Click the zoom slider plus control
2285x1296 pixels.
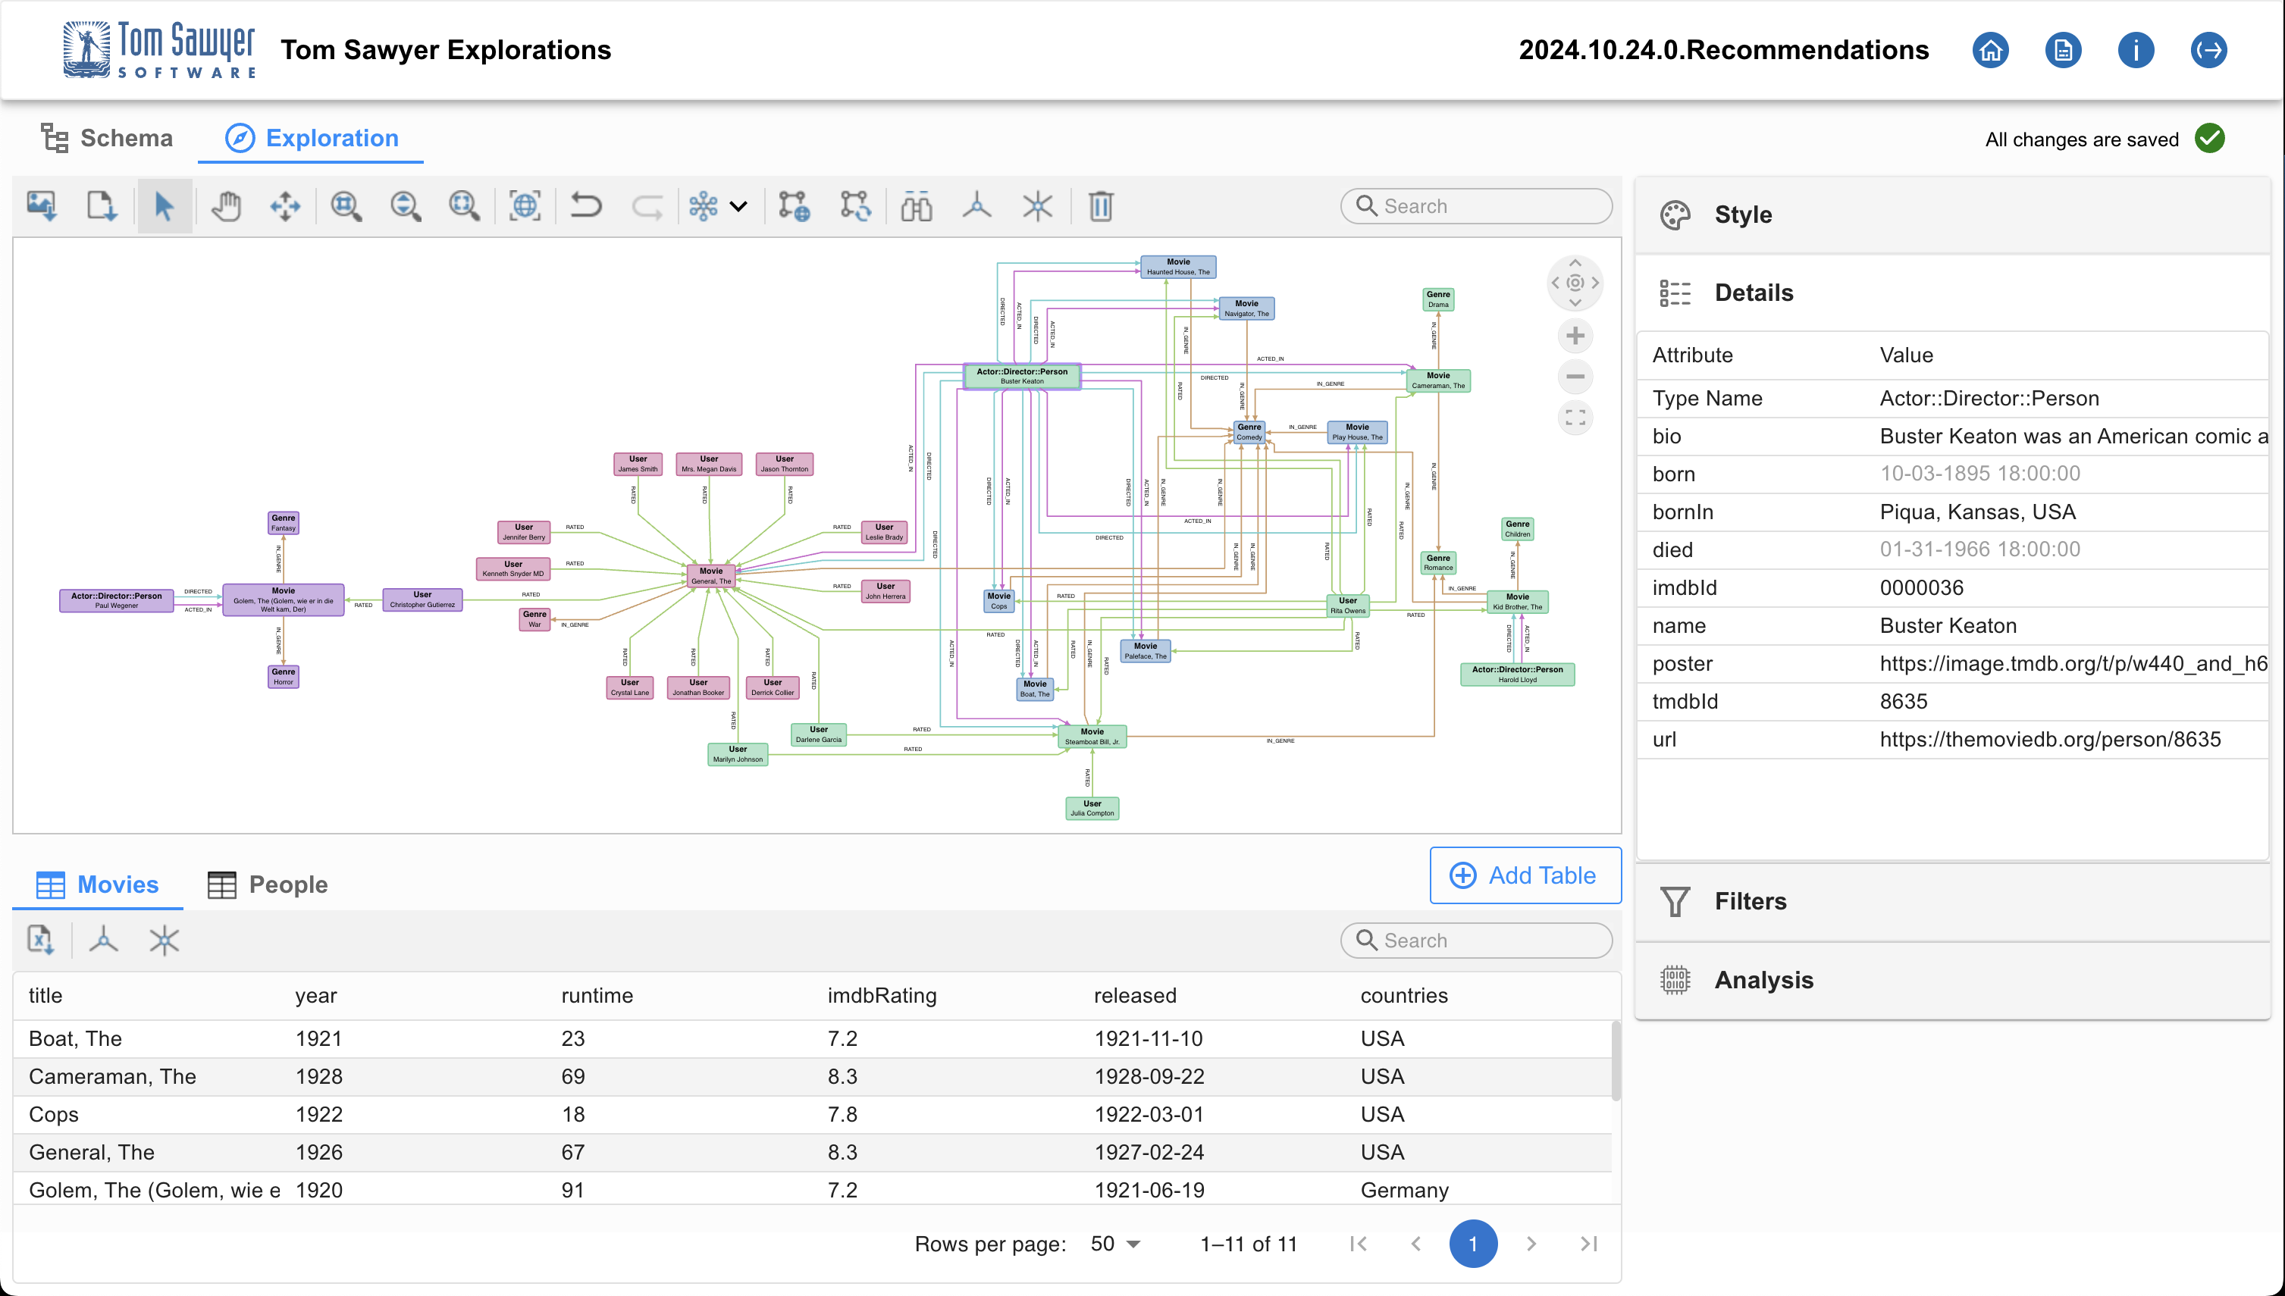pyautogui.click(x=1575, y=336)
